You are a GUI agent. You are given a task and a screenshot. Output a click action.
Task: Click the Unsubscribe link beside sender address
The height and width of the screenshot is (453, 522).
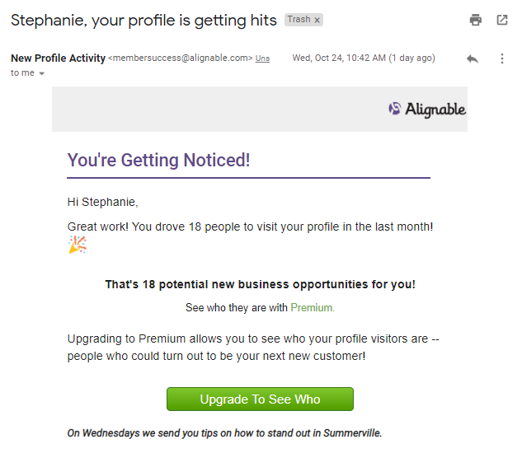pos(262,58)
